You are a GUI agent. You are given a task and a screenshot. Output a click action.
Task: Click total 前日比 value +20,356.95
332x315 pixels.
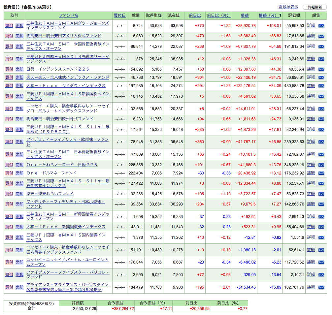pyautogui.click(x=199, y=309)
